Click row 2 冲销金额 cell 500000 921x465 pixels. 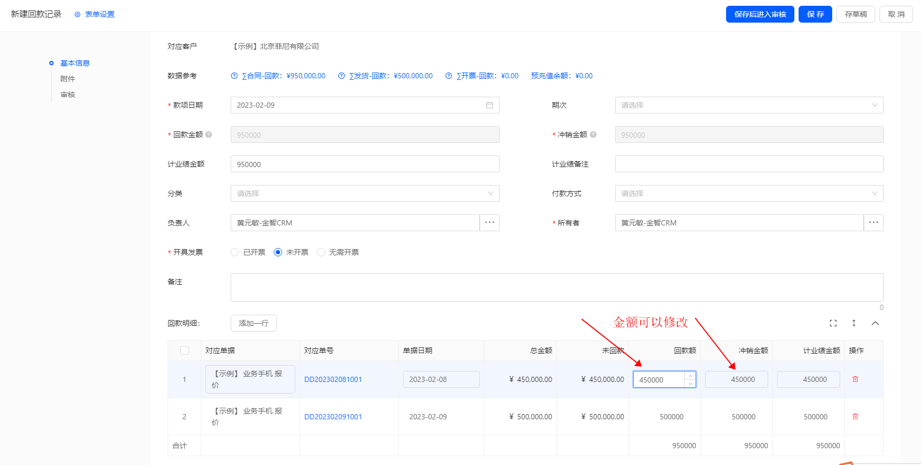click(x=737, y=417)
